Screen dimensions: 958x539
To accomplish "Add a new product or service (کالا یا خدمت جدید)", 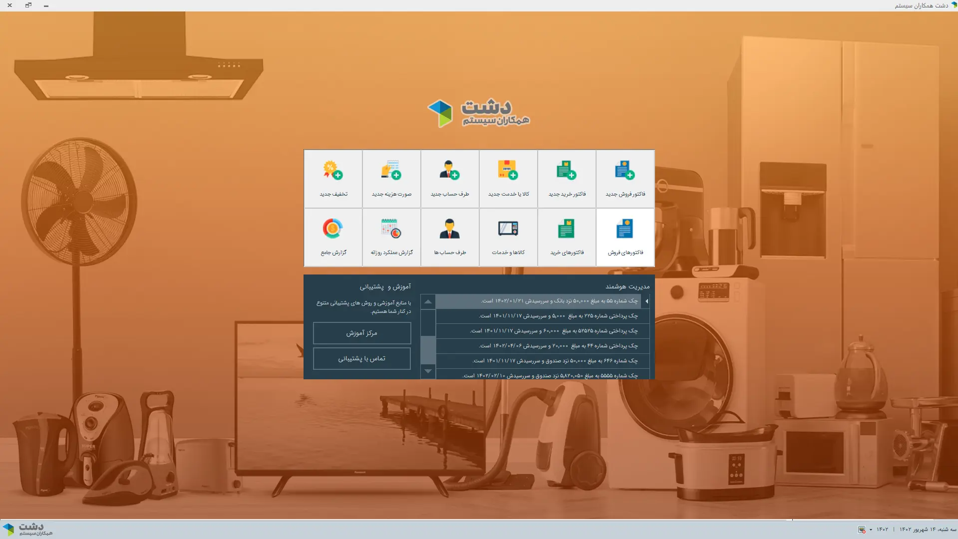I will point(508,179).
